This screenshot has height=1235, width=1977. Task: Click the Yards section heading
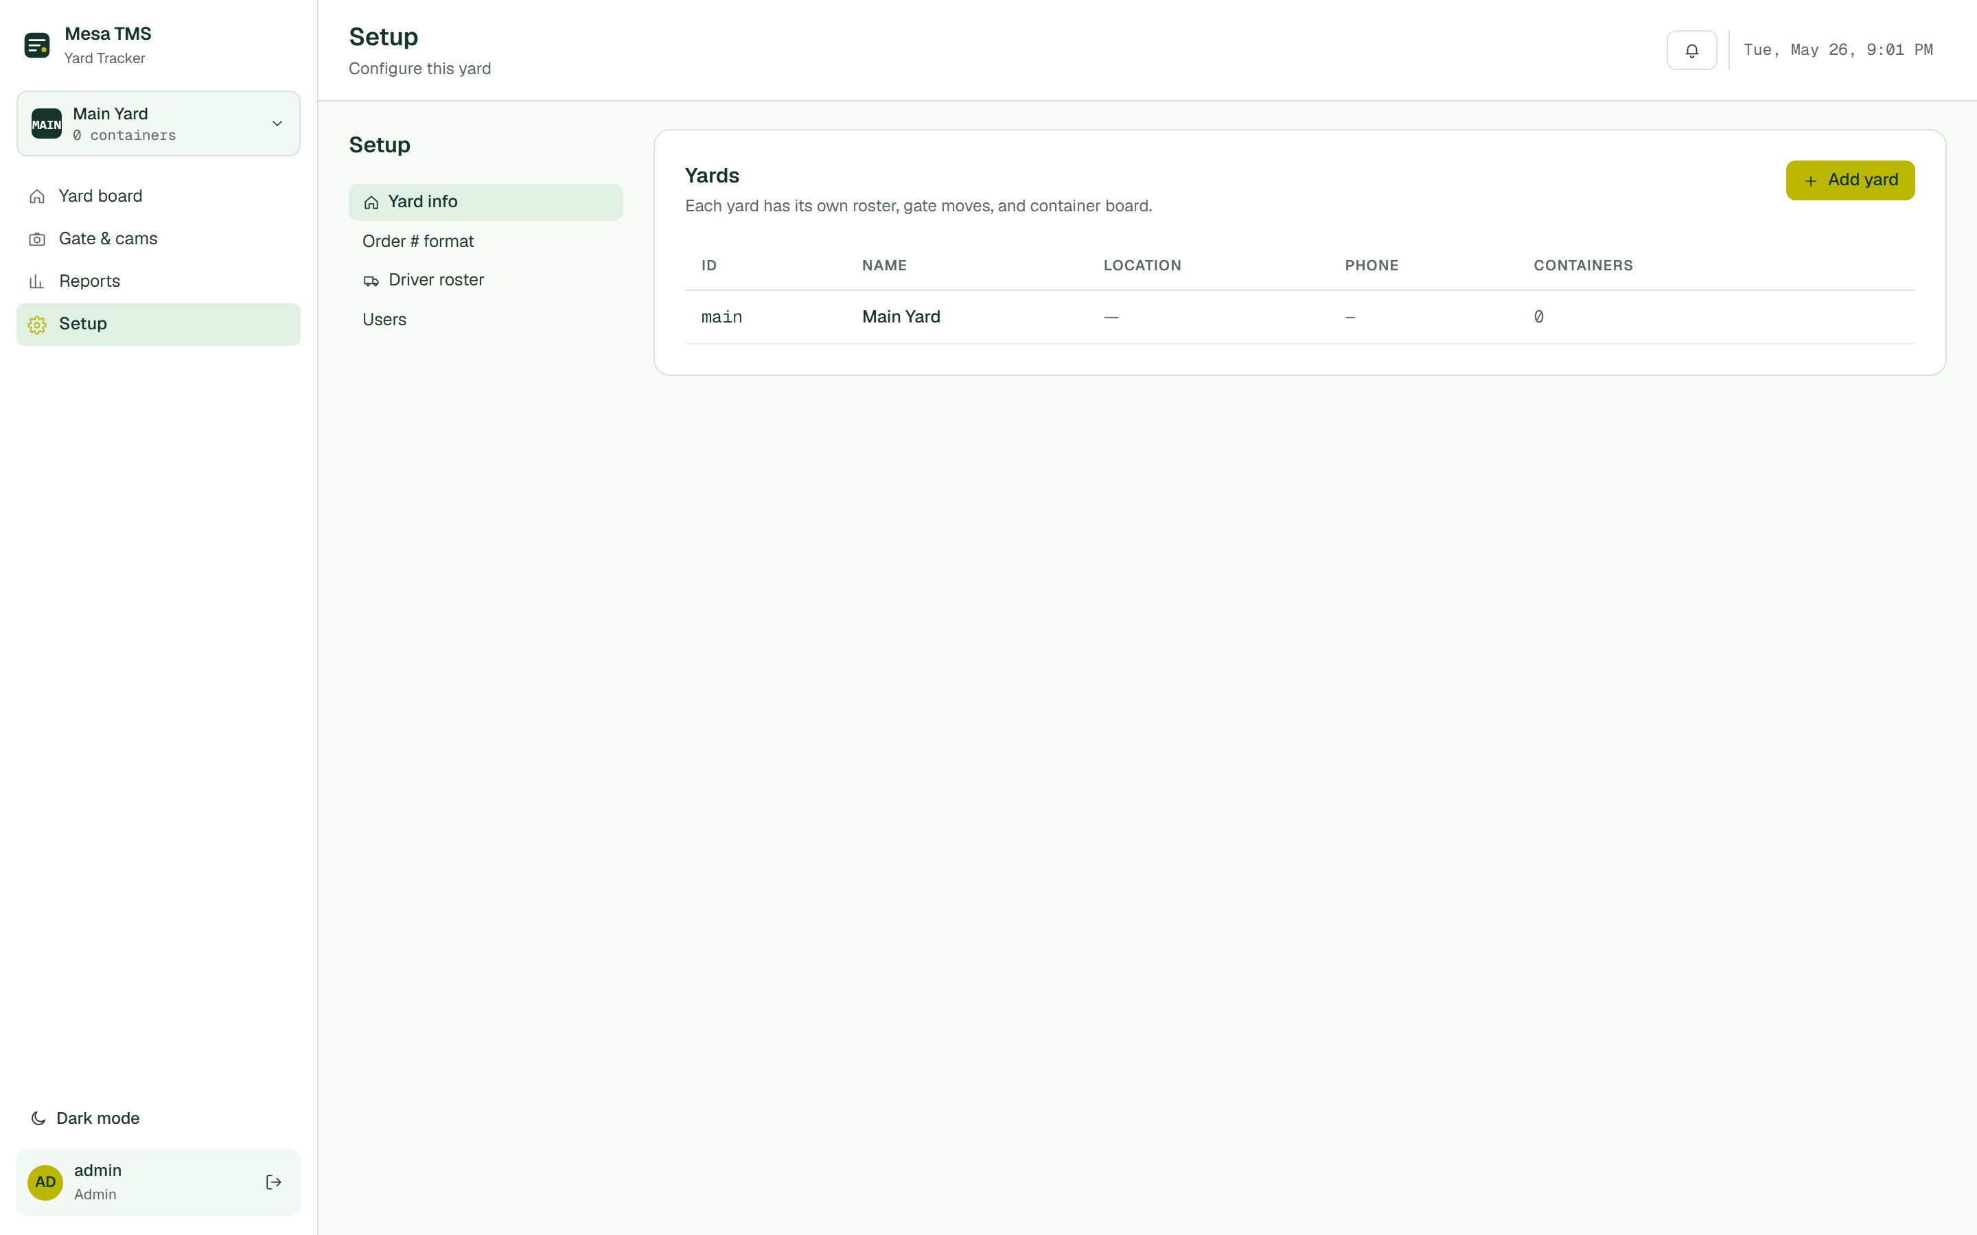tap(712, 176)
